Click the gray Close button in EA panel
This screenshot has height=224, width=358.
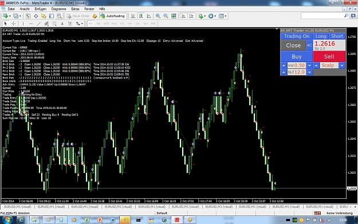pyautogui.click(x=293, y=45)
